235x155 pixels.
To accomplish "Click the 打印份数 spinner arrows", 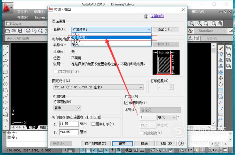I will tap(171, 87).
